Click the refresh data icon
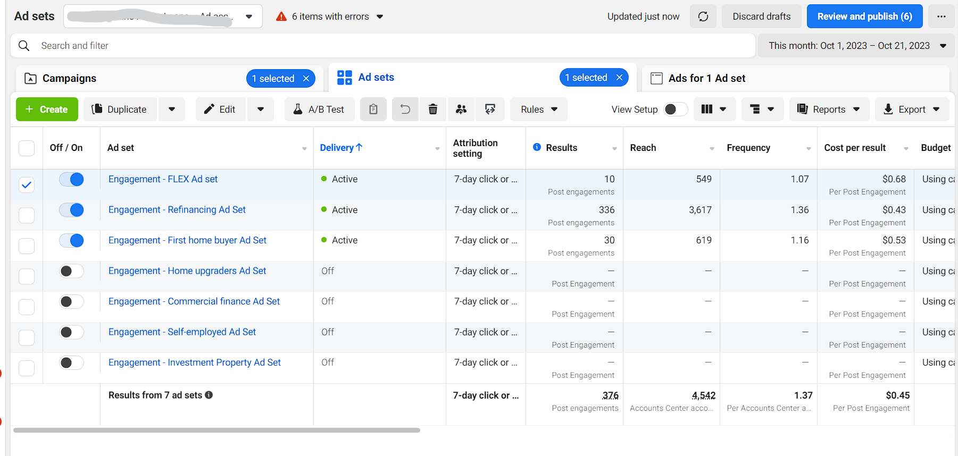 (703, 16)
